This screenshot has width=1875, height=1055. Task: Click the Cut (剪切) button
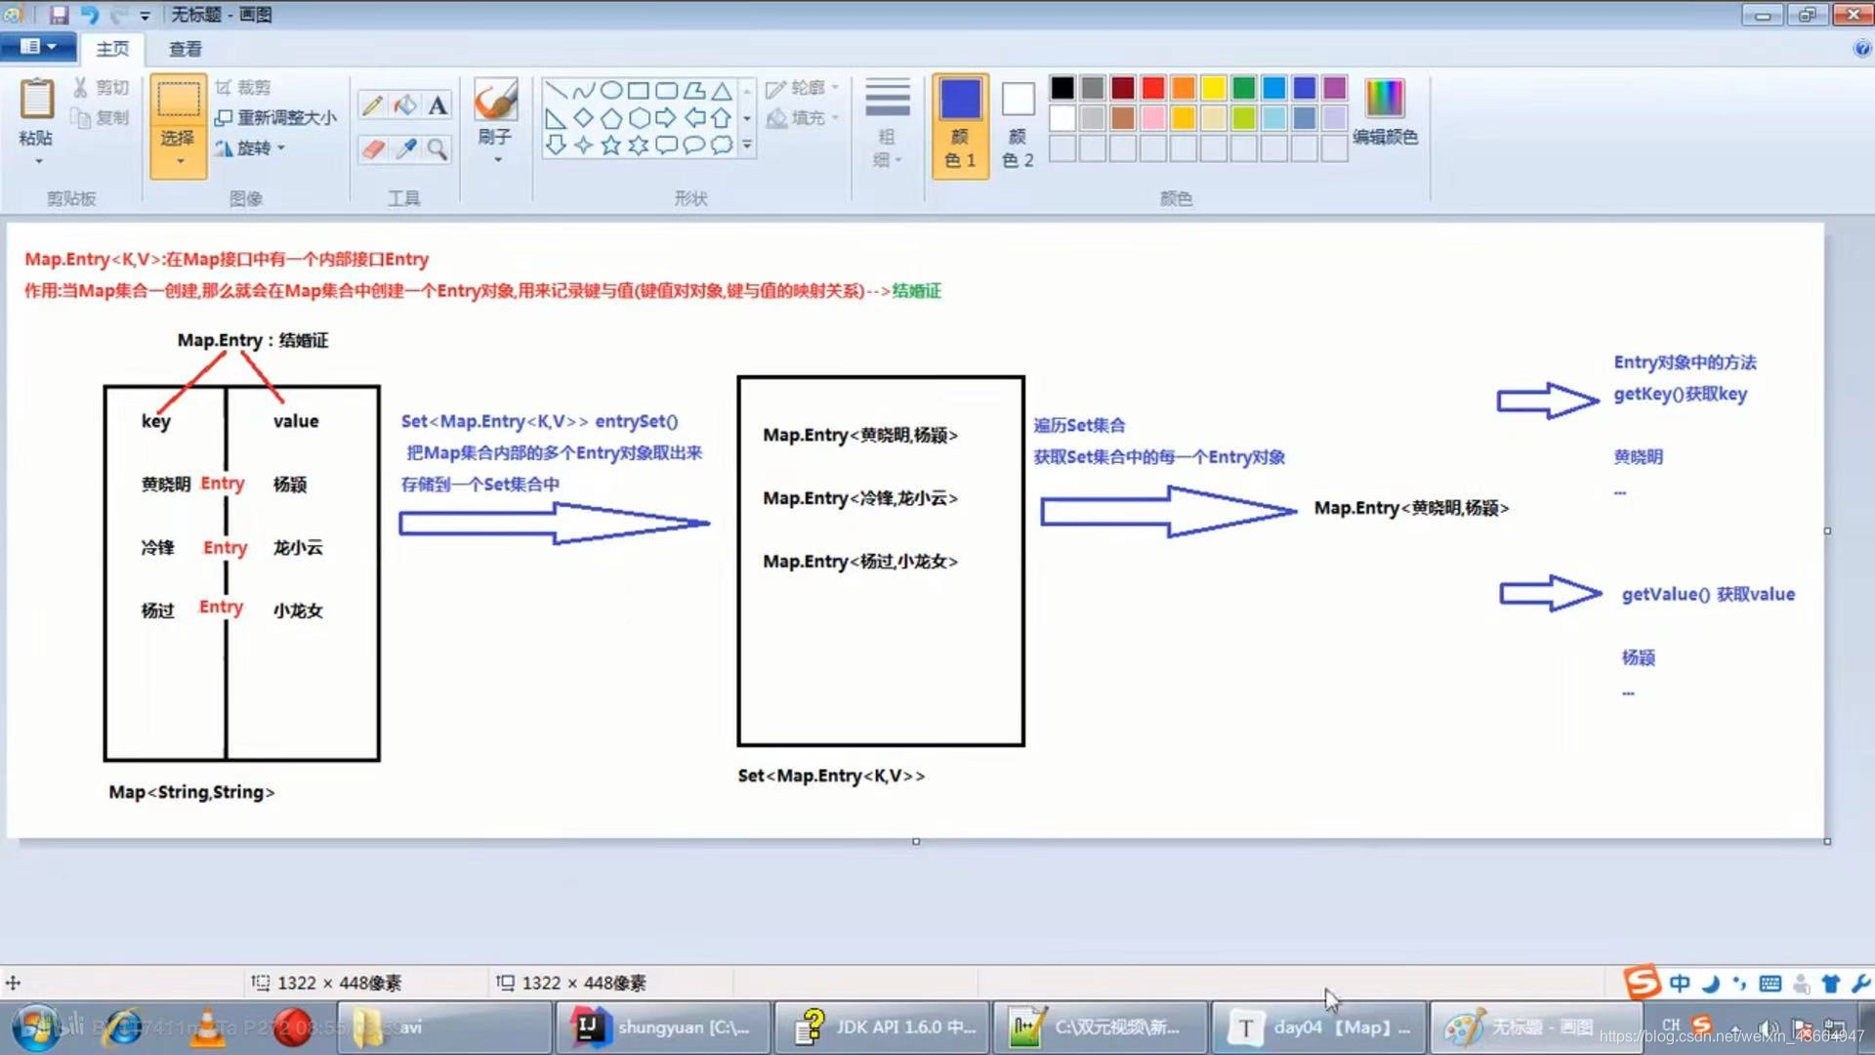tap(101, 87)
